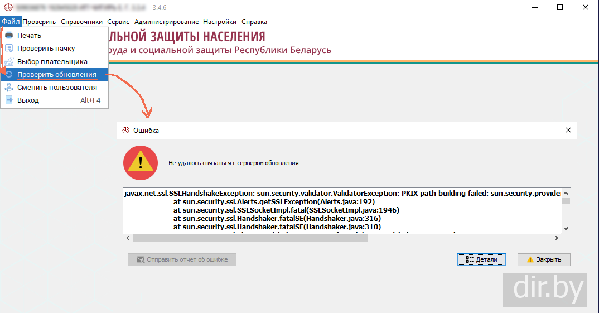
Task: Open the Файл menu
Action: tap(11, 21)
